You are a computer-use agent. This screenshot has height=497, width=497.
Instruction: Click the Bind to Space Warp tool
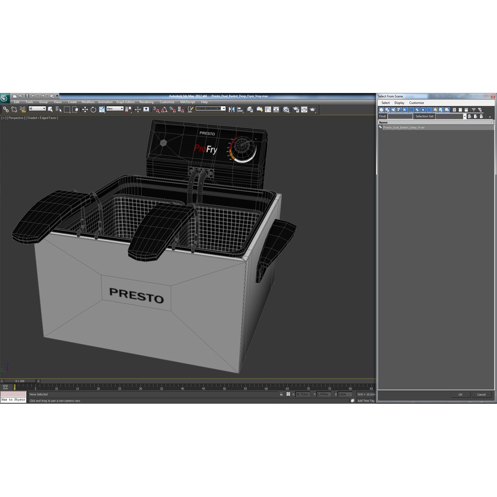(23, 110)
